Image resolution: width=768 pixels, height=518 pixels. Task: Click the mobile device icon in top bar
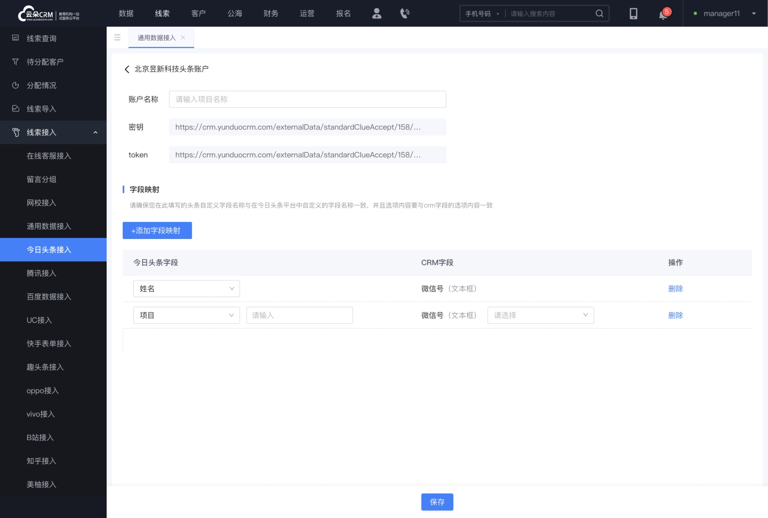pyautogui.click(x=634, y=13)
